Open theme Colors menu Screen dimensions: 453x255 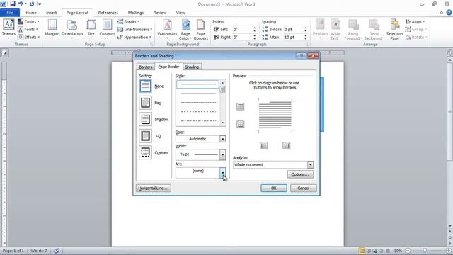point(28,22)
